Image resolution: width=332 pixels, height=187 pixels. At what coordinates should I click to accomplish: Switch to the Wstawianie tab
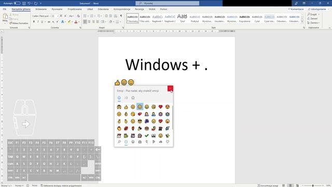pyautogui.click(x=41, y=9)
